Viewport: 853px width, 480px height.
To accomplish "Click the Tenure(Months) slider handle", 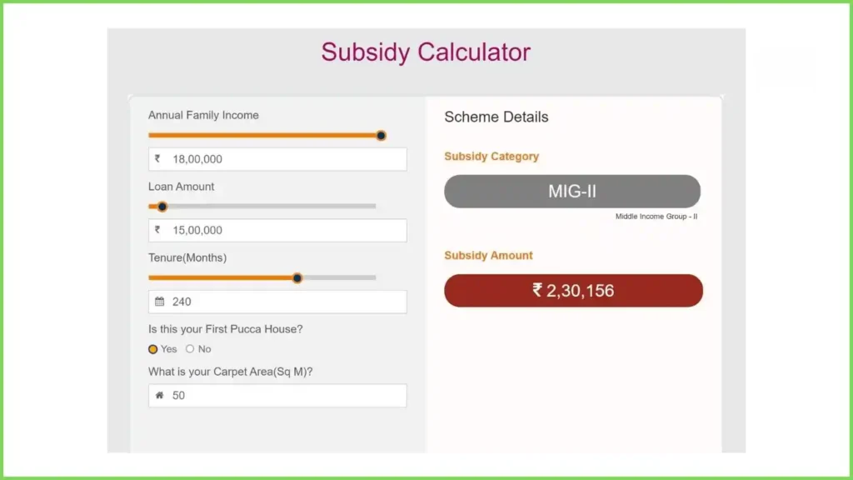I will (x=297, y=278).
